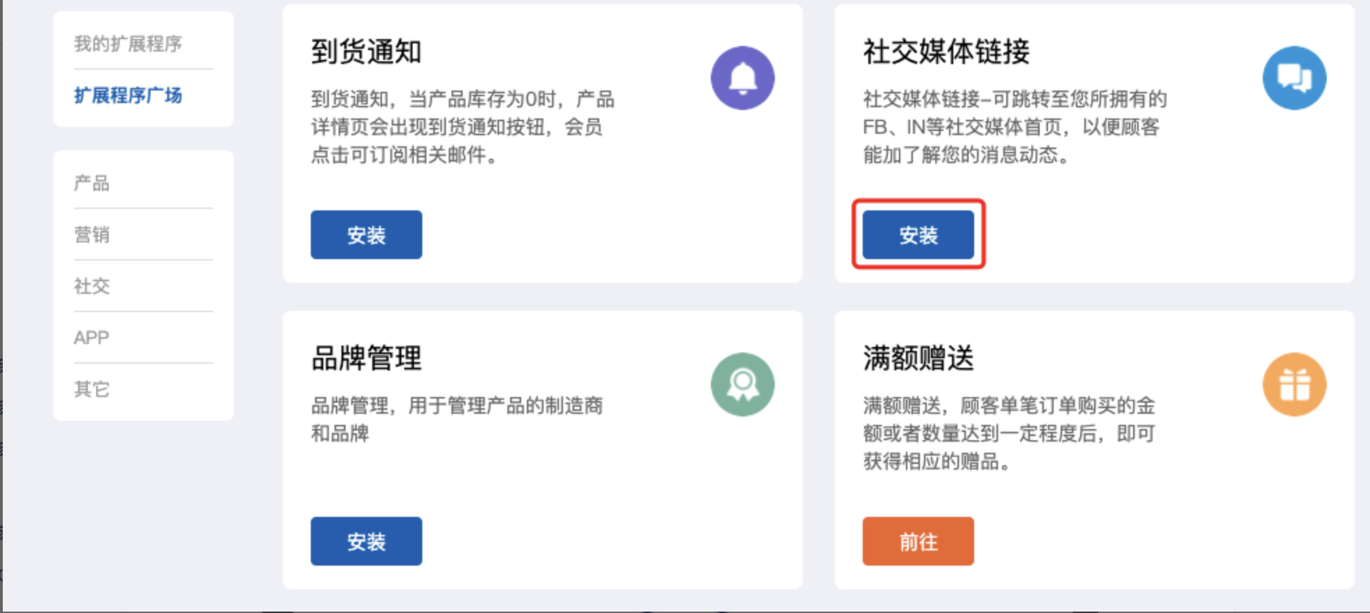Open 我的扩展程序 in sidebar
Viewport: 1370px width, 613px height.
pyautogui.click(x=128, y=44)
